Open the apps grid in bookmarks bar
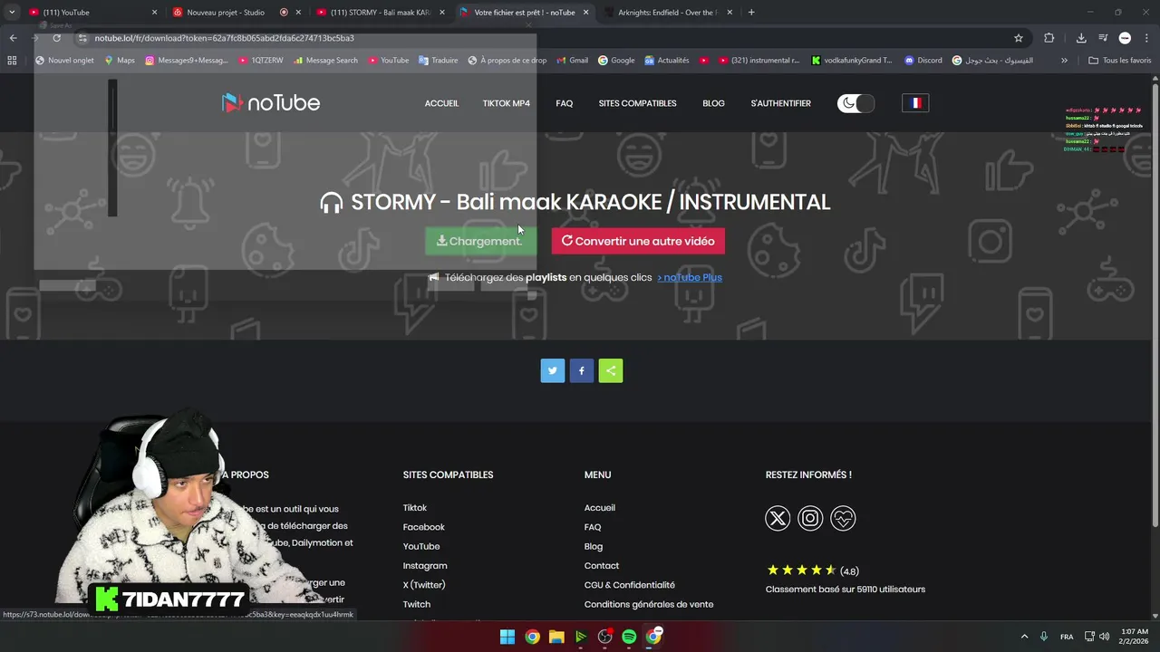Screen dimensions: 1160x652 click(12, 61)
